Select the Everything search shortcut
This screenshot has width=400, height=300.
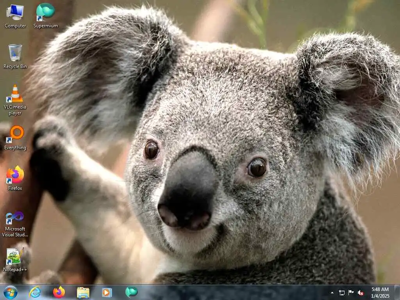15,138
